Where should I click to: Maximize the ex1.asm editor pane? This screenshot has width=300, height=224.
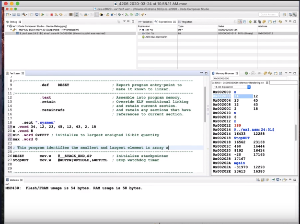206,73
